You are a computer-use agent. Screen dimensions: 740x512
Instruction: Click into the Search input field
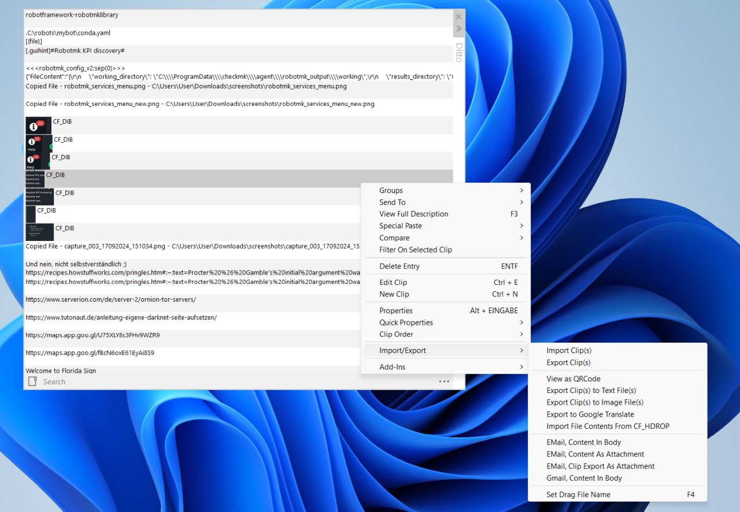click(237, 381)
